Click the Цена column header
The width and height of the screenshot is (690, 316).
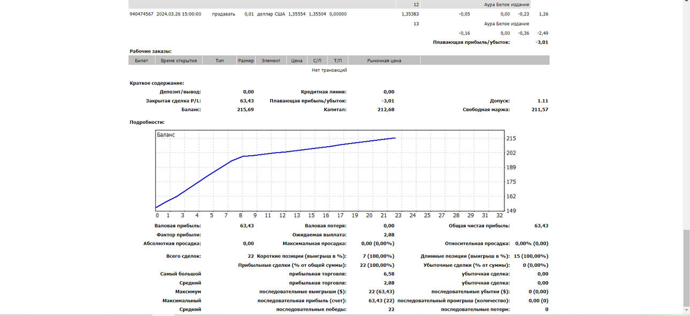pyautogui.click(x=297, y=61)
